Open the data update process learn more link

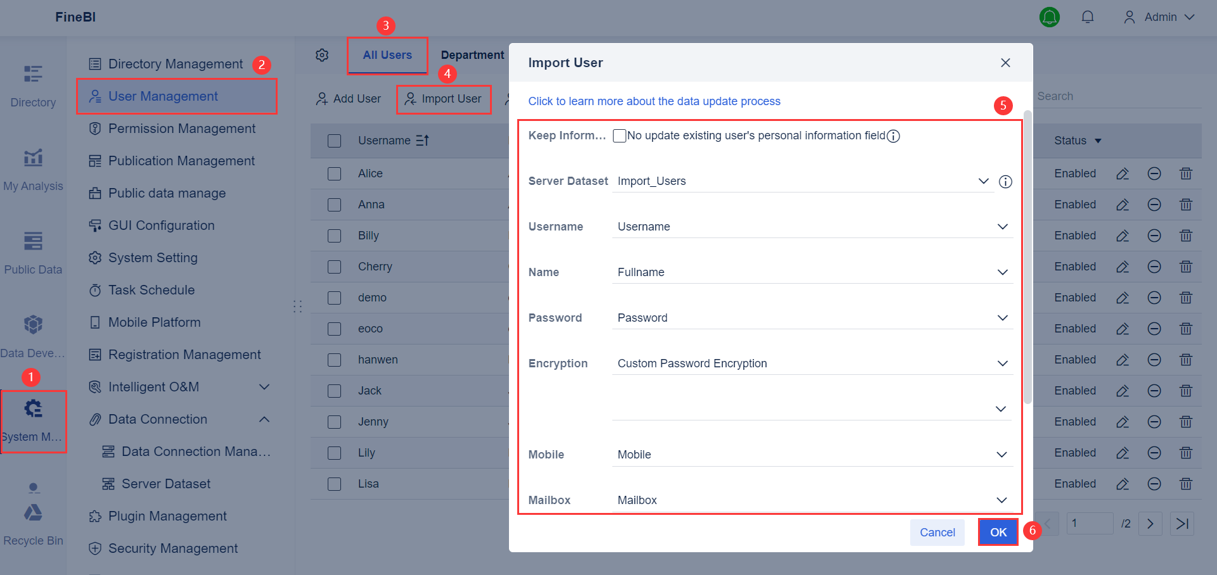point(654,101)
